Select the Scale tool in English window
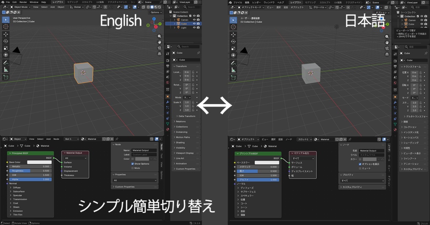This screenshot has width=430, height=225. [5, 48]
